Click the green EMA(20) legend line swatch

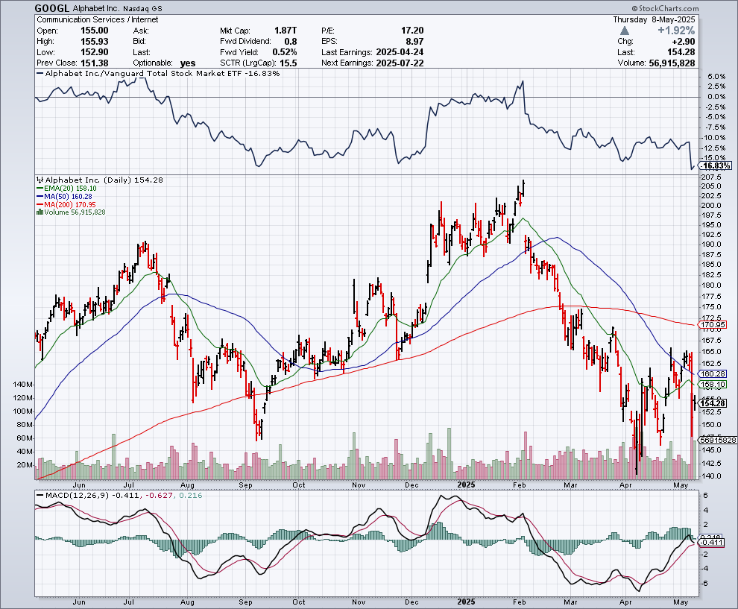point(40,189)
